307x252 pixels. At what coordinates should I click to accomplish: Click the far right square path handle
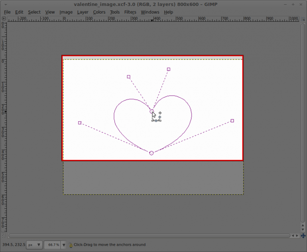pyautogui.click(x=232, y=121)
